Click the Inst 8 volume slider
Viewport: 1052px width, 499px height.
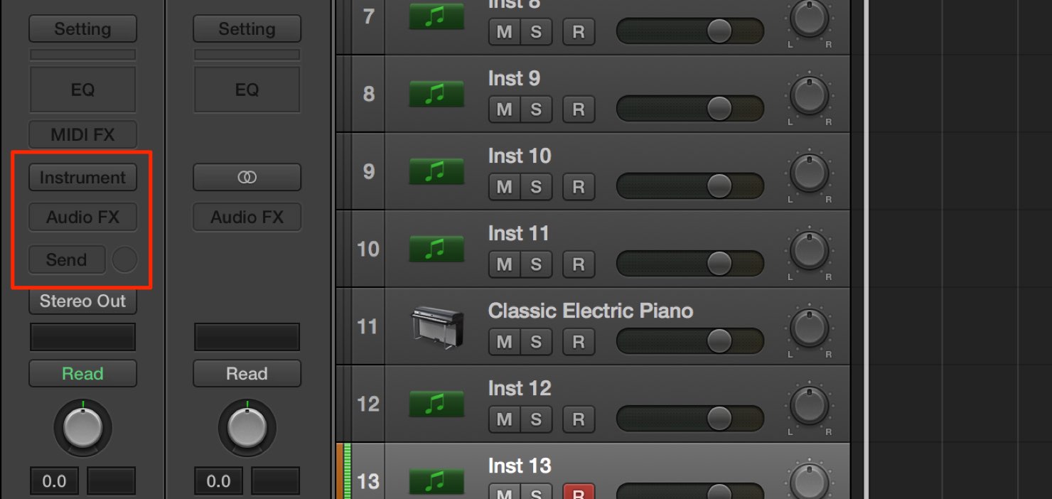pyautogui.click(x=690, y=31)
